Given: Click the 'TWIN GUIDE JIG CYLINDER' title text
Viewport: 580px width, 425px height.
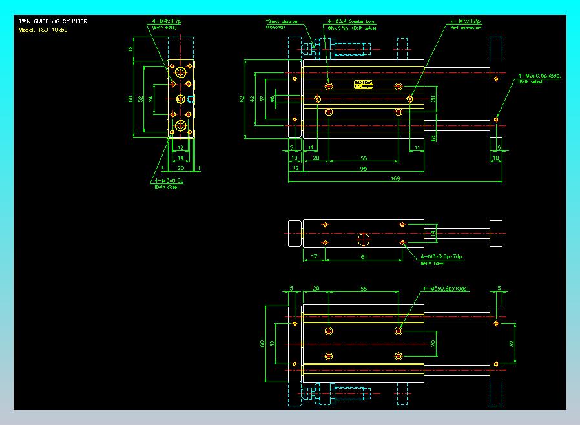Looking at the screenshot, I should coord(53,21).
